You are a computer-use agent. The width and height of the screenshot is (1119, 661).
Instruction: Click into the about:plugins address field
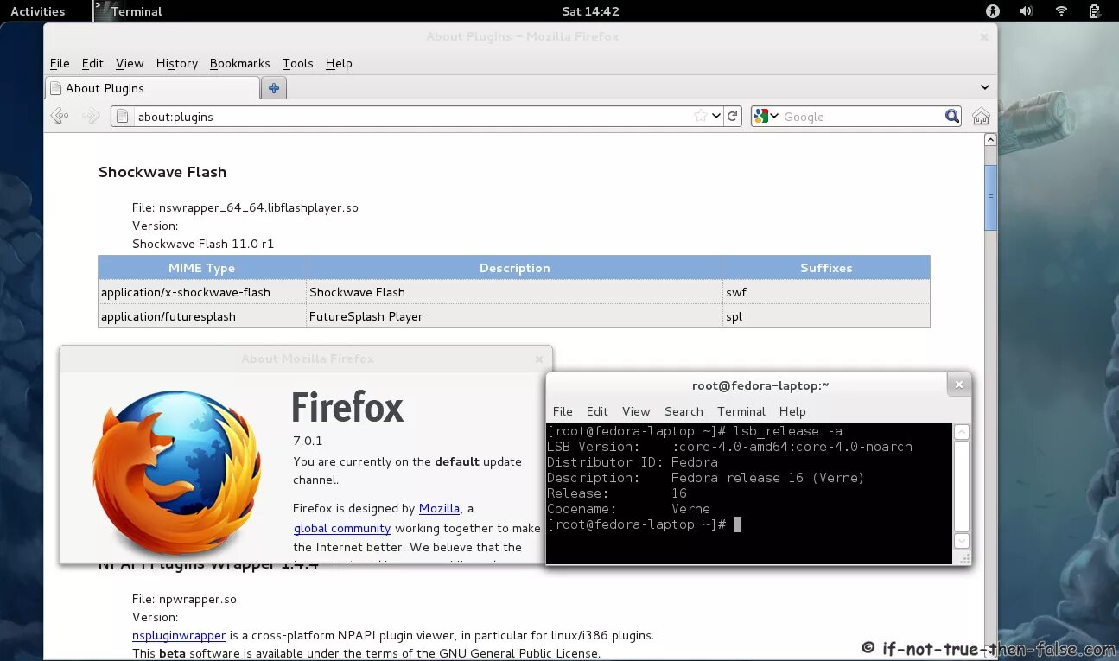[x=415, y=116]
